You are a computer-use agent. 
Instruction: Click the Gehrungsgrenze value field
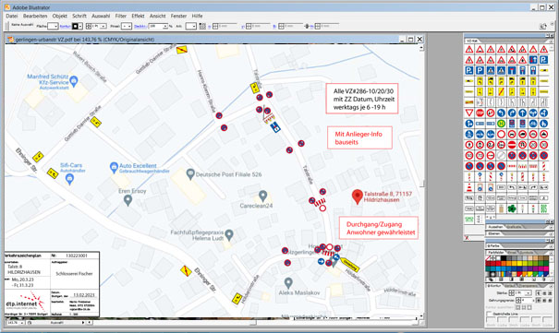tap(527, 301)
